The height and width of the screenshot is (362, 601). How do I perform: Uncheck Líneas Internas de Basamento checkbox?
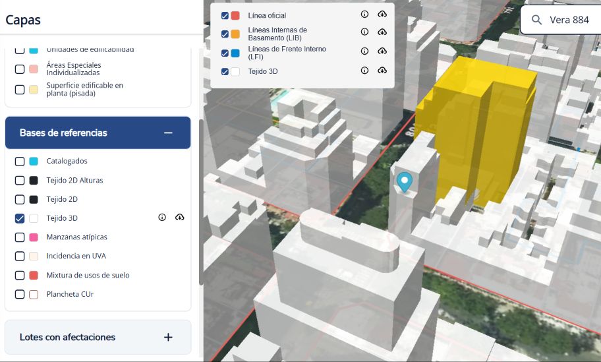(225, 34)
